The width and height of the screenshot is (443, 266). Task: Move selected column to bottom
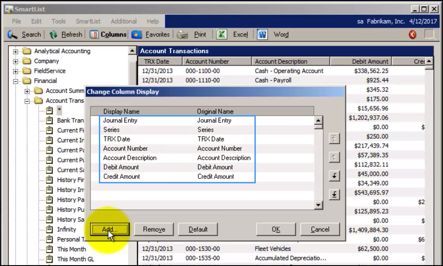click(334, 194)
